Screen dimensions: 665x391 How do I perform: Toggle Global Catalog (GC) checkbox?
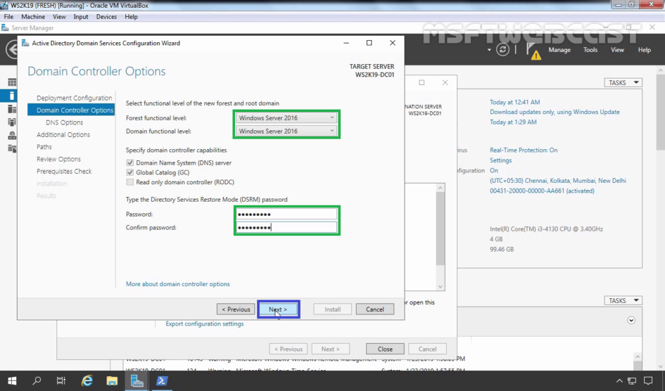click(x=130, y=172)
